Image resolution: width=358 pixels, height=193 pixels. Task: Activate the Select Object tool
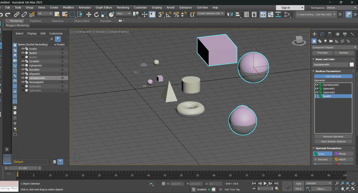pyautogui.click(x=57, y=15)
